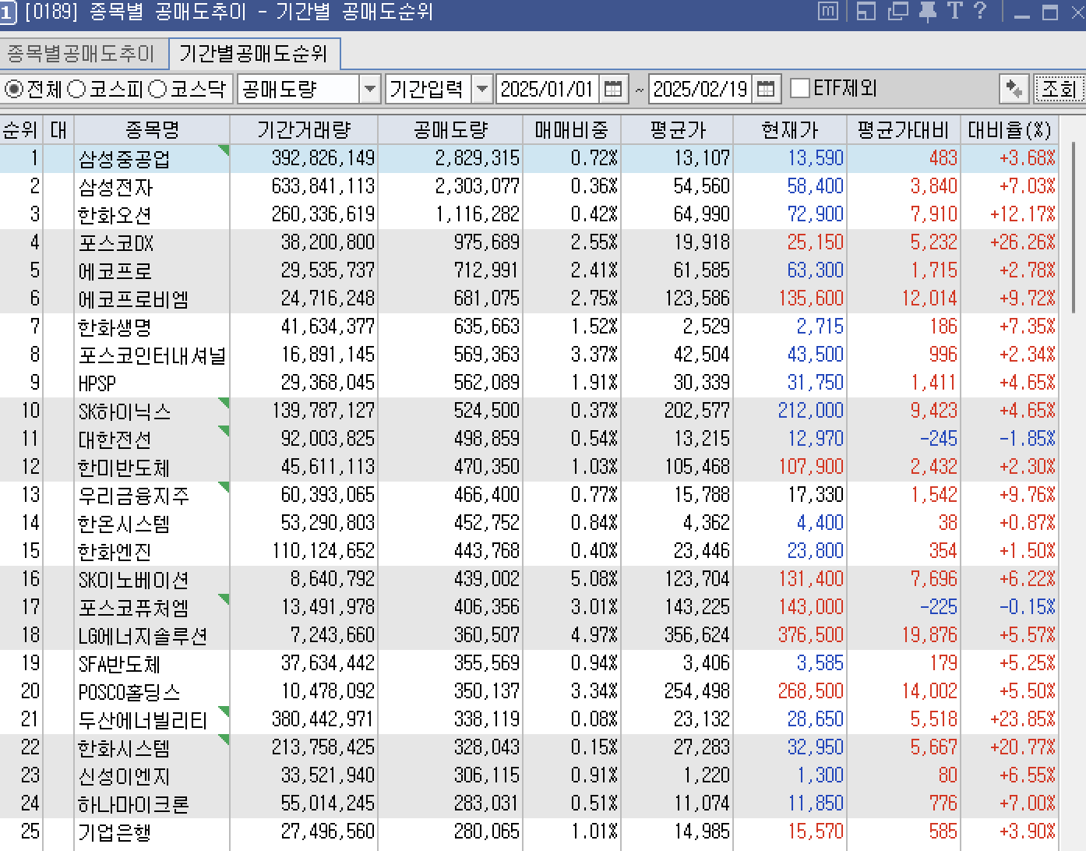Click green corner marker on 우리금융지주 row

(224, 486)
